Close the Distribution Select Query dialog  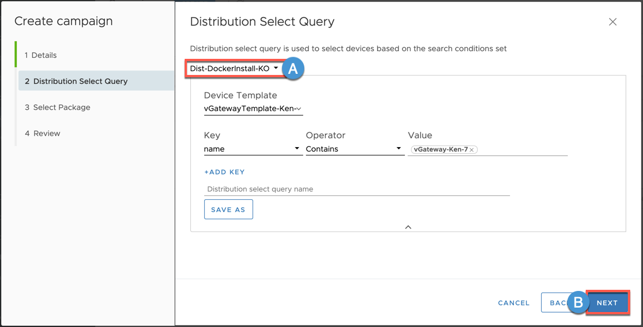[612, 22]
